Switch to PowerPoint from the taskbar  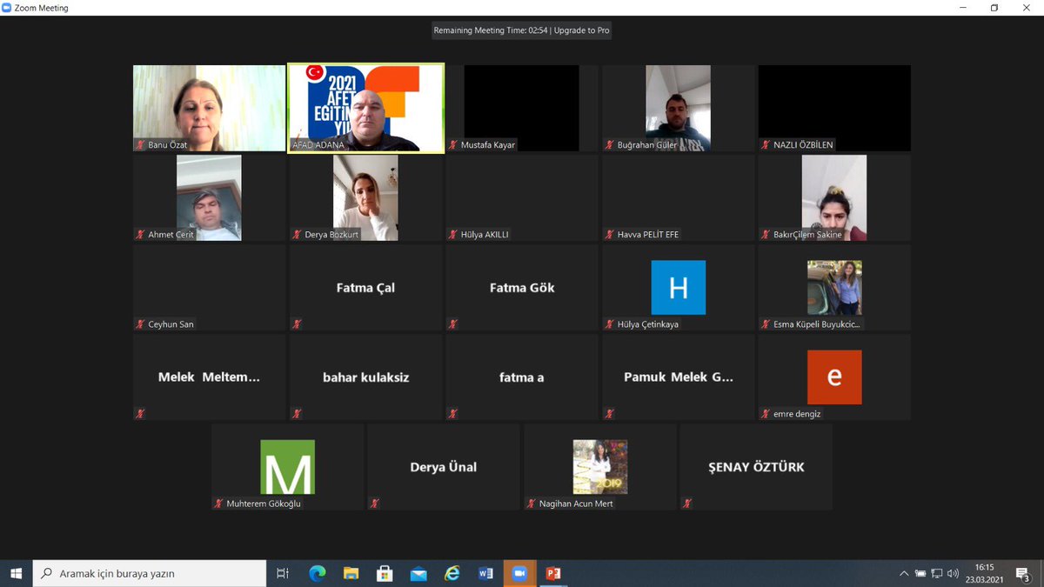click(553, 573)
